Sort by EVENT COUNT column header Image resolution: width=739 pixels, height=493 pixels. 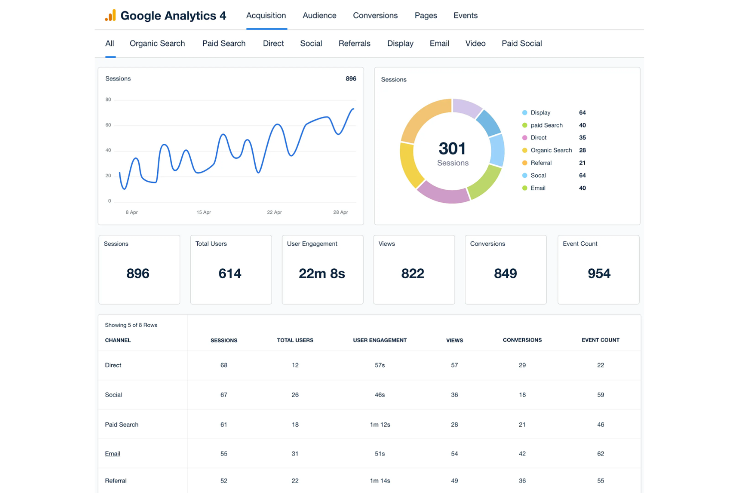pyautogui.click(x=601, y=340)
